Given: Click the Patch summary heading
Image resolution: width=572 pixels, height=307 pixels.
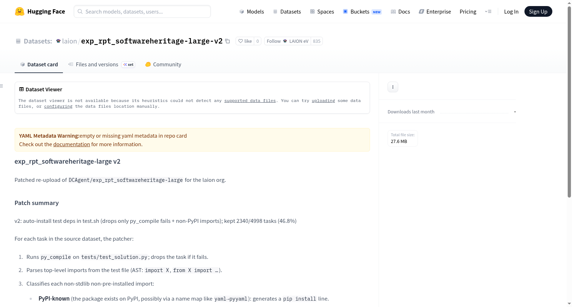Looking at the screenshot, I should point(36,203).
